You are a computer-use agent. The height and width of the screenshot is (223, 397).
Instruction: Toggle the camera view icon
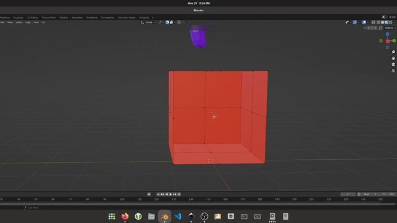click(x=393, y=64)
